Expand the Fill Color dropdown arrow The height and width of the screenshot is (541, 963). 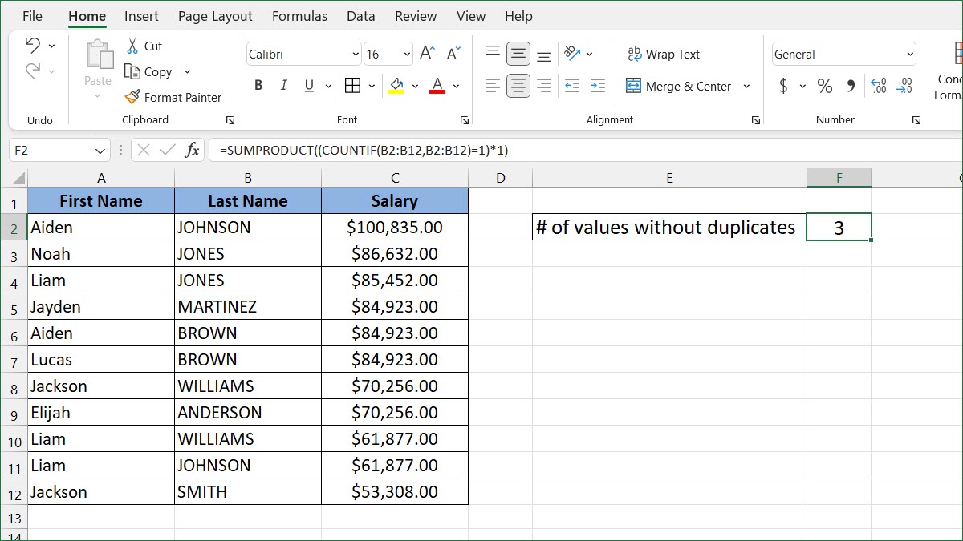pos(415,86)
